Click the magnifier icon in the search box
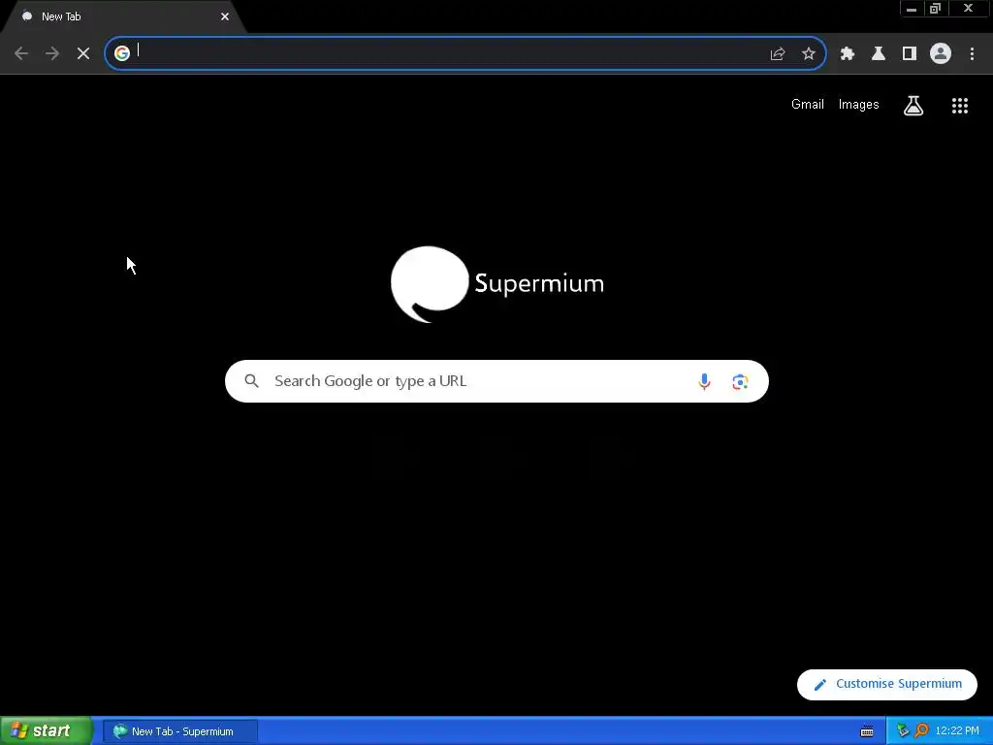Screen dimensions: 993x745 tap(251, 380)
